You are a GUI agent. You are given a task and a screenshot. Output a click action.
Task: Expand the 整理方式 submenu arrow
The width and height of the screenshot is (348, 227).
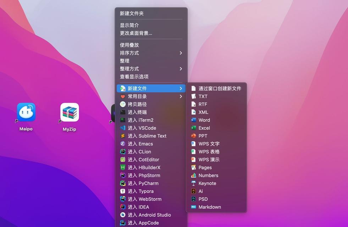point(181,69)
